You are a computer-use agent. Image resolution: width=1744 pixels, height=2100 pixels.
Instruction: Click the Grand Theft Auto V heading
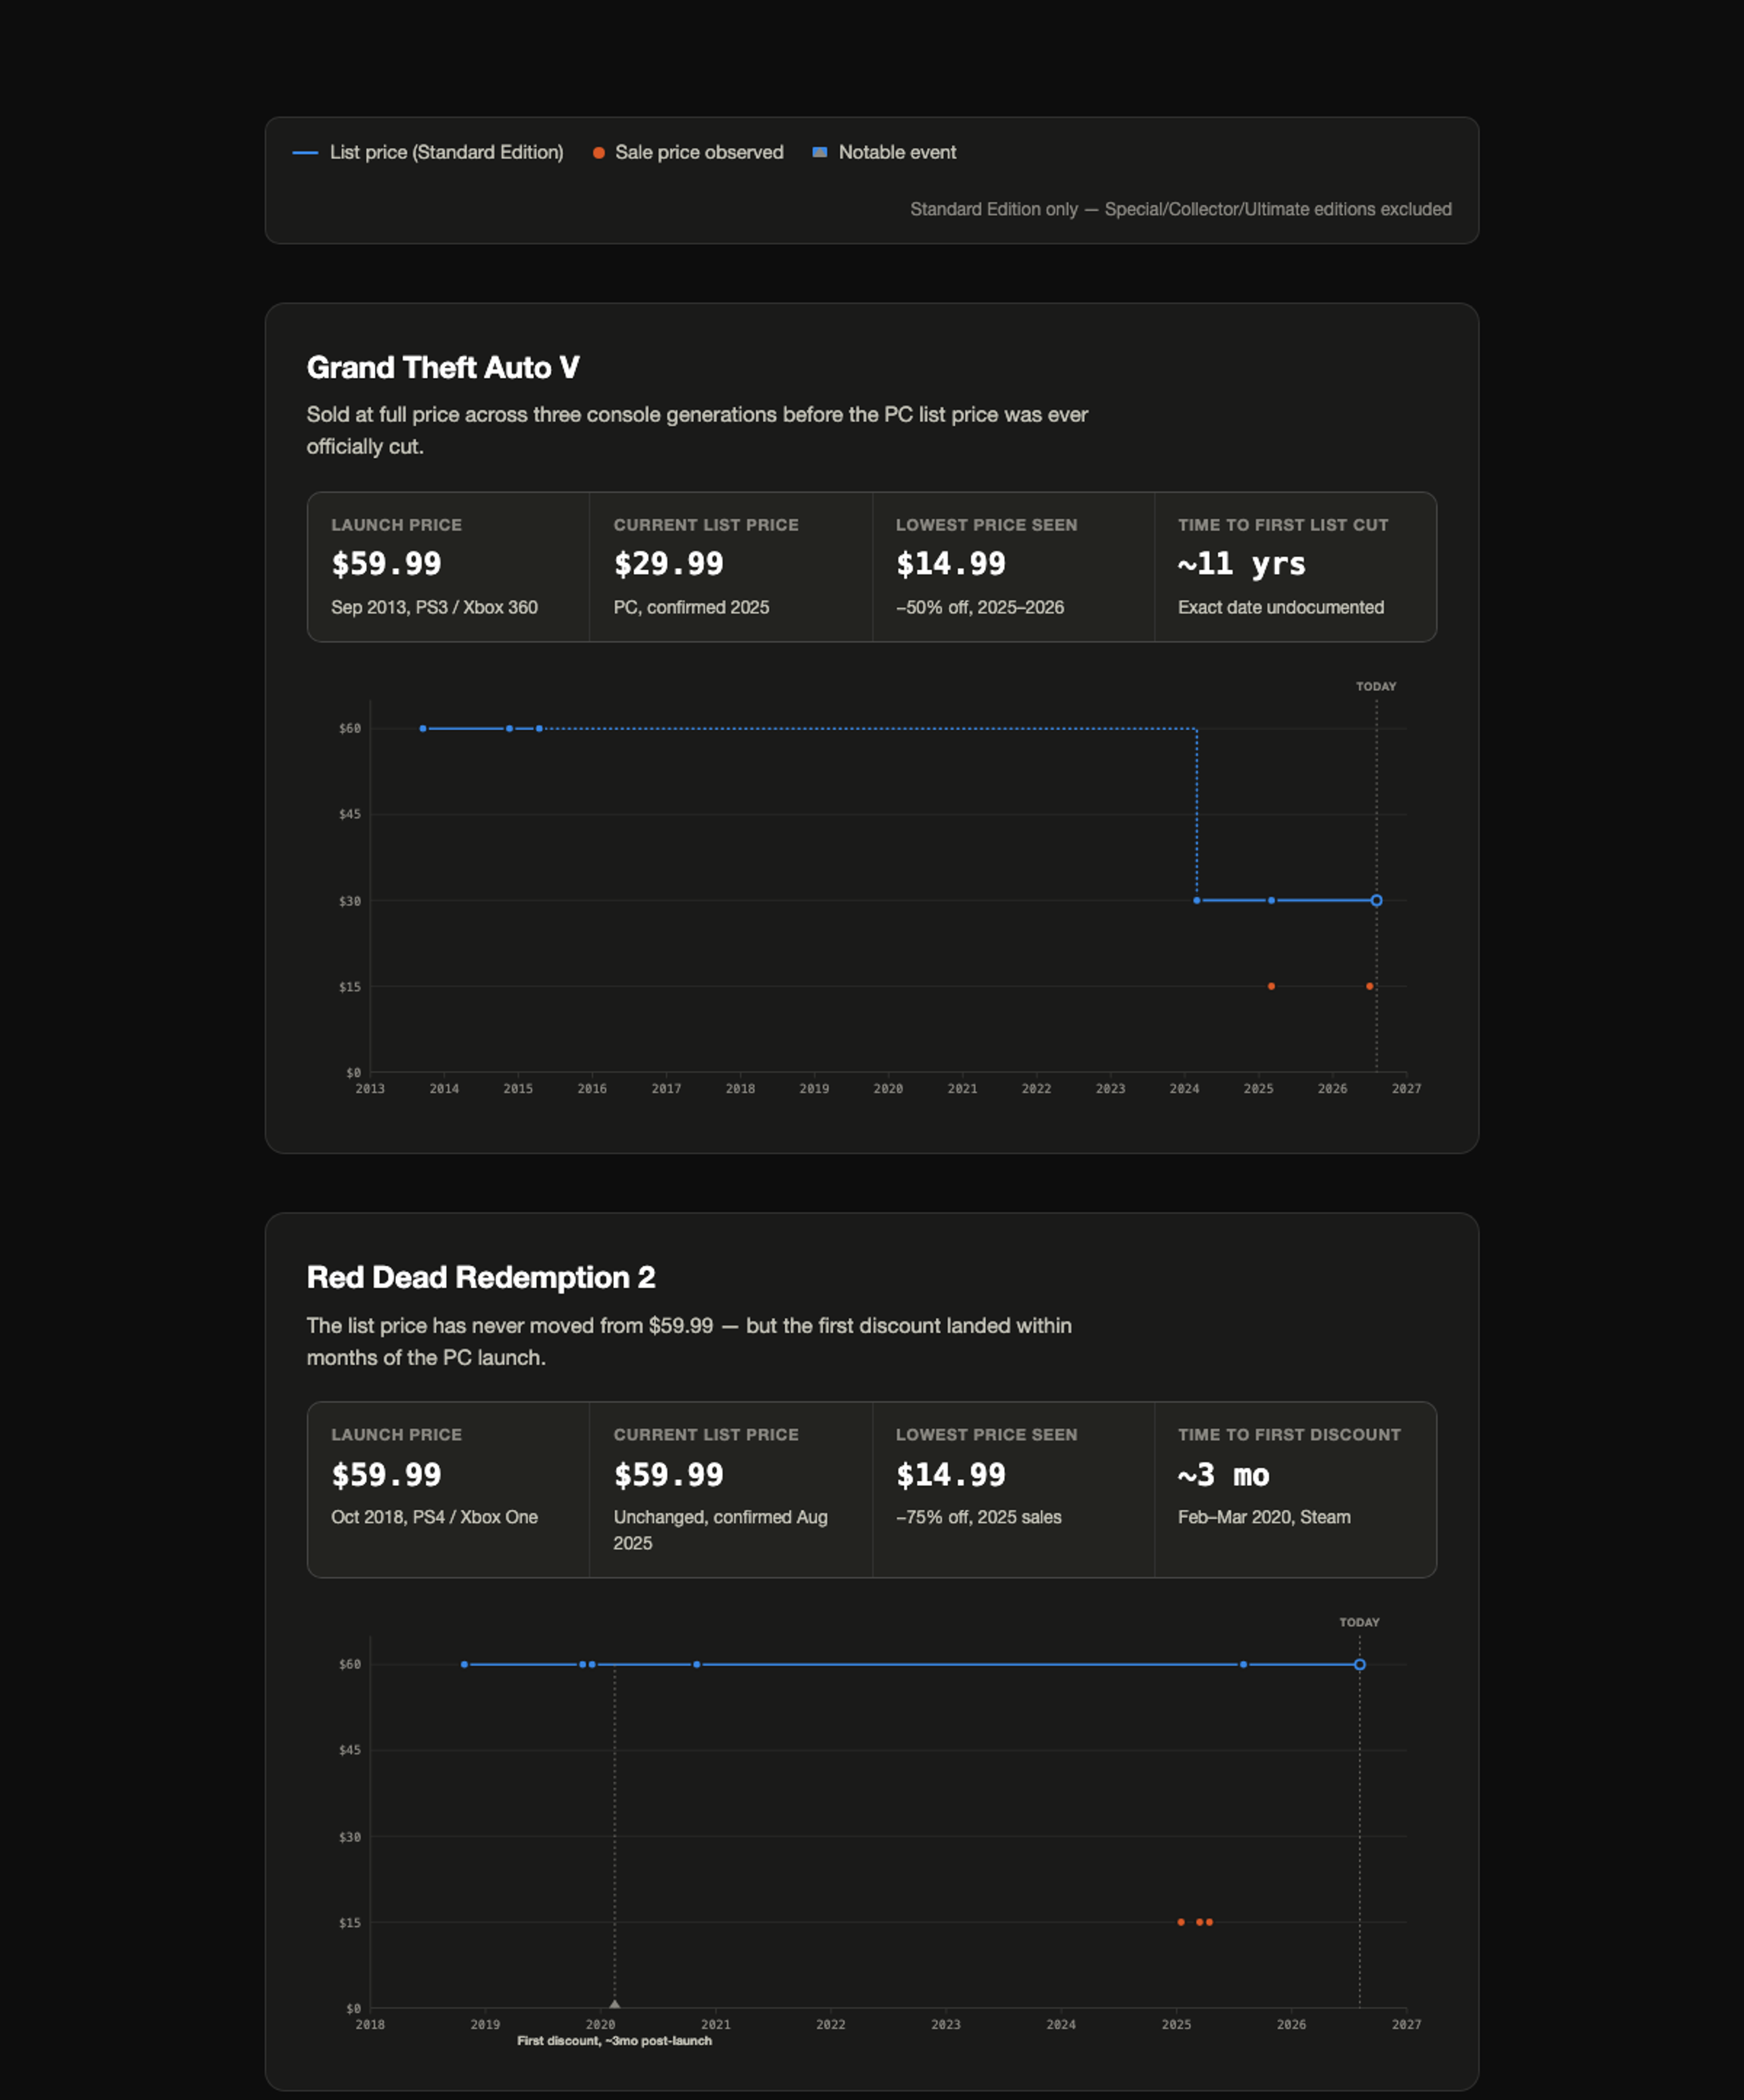pos(443,367)
